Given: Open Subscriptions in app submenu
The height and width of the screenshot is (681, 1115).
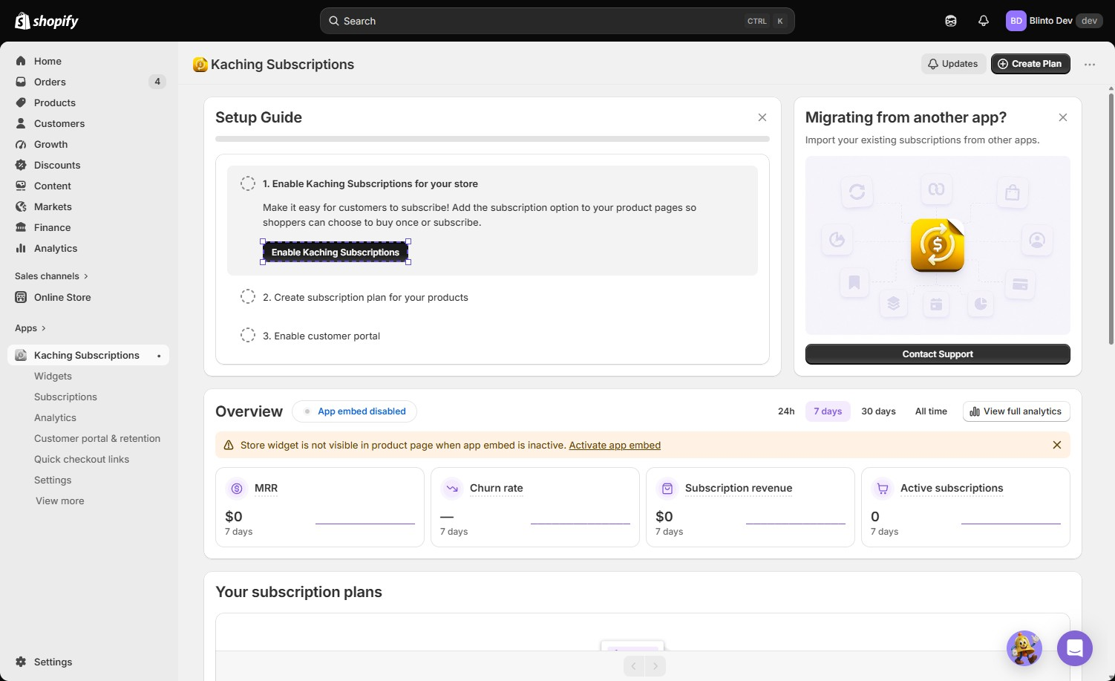Looking at the screenshot, I should (65, 397).
